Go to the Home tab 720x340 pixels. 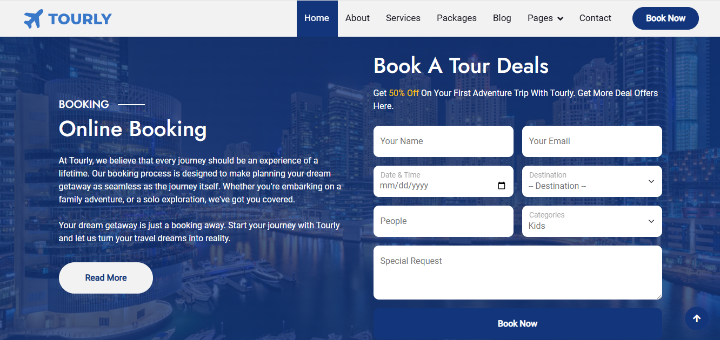coord(317,18)
